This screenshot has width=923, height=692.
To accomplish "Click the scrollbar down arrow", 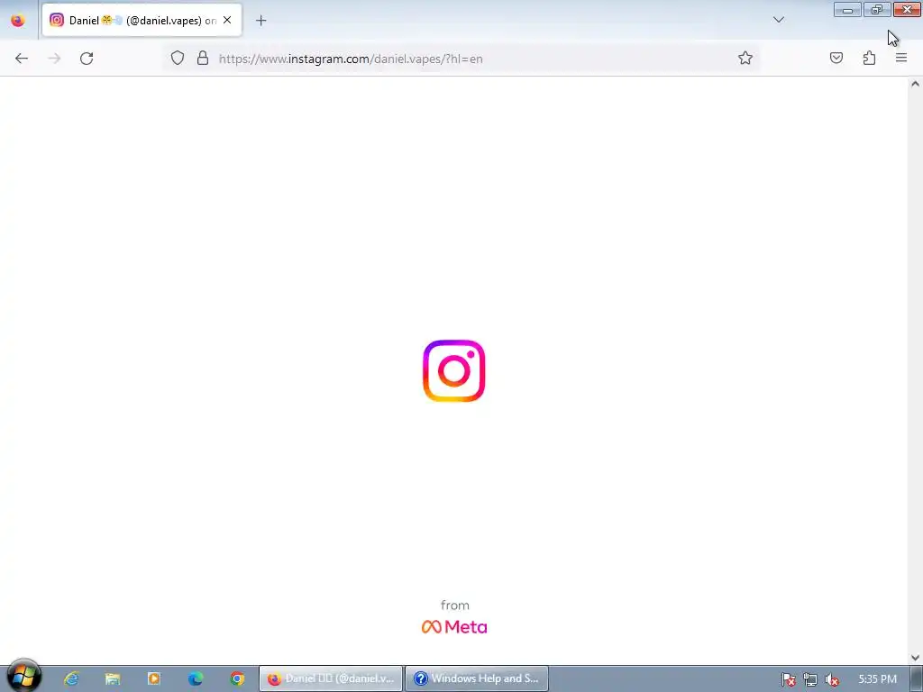I will click(915, 657).
